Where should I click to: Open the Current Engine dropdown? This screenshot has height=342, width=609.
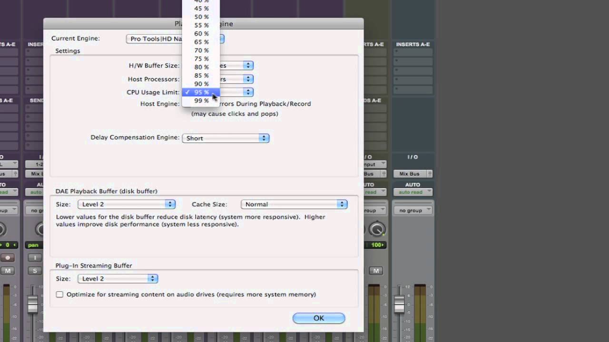coord(175,39)
